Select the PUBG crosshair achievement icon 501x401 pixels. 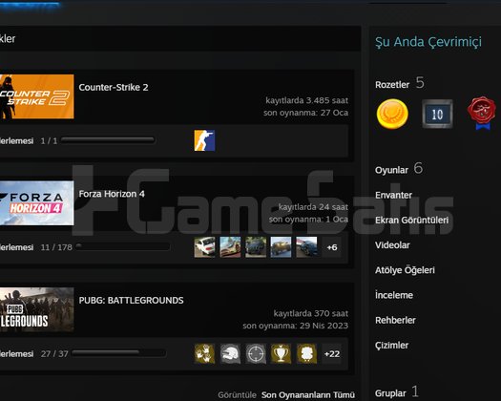point(256,353)
